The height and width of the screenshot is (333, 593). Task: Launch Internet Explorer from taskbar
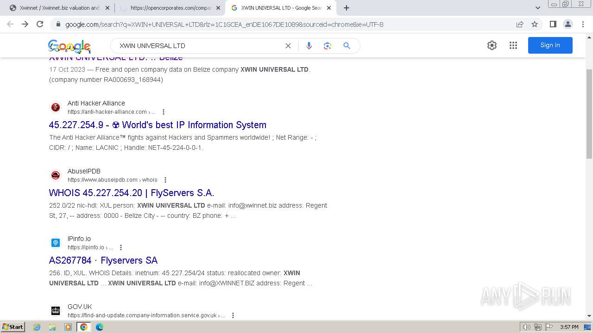click(x=37, y=327)
